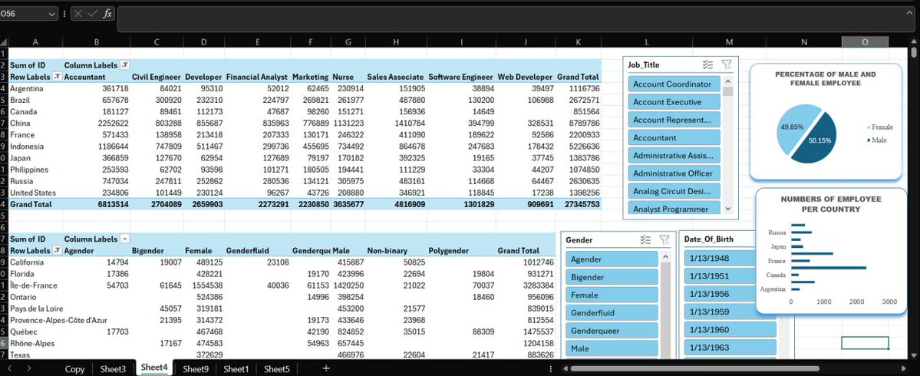
Task: Select 1/13/1960 date slicer item
Action: pyautogui.click(x=730, y=330)
